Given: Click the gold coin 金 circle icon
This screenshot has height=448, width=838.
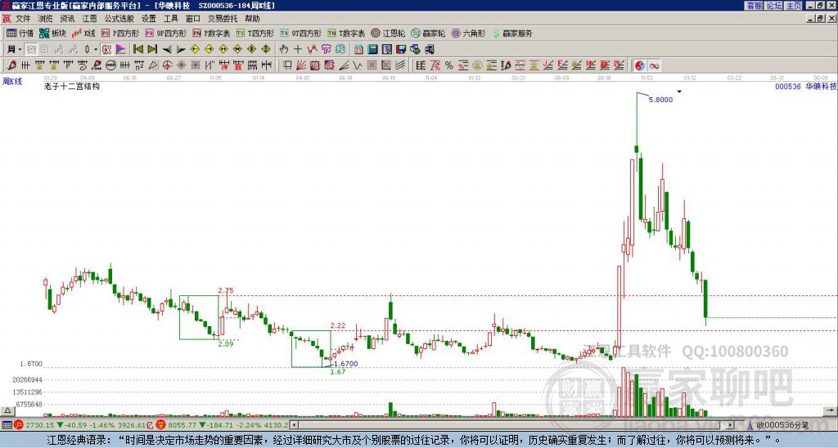Looking at the screenshot, I should [477, 65].
